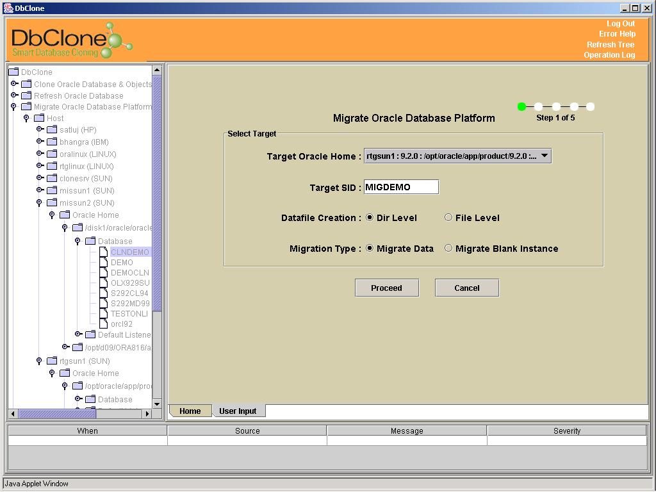The width and height of the screenshot is (656, 492).
Task: Click the missun2 (SUN) folder icon
Action: (52, 202)
